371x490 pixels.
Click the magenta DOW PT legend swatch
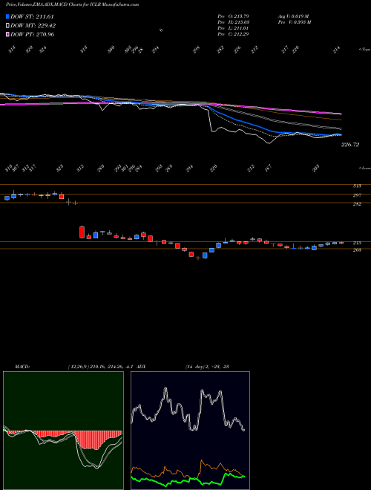(x=7, y=34)
